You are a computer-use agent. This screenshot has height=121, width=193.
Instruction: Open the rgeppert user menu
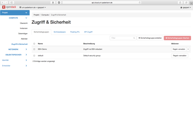point(186,7)
